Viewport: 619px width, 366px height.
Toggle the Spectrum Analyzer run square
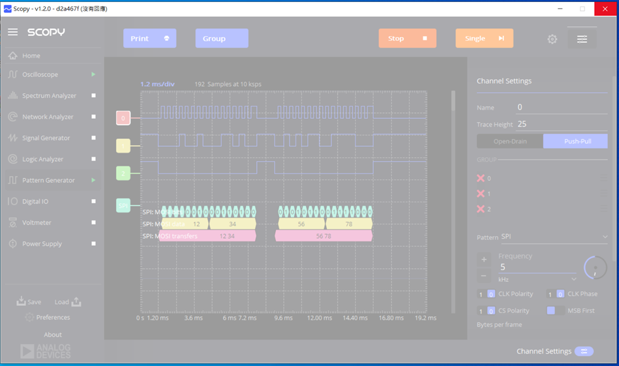[x=93, y=95]
